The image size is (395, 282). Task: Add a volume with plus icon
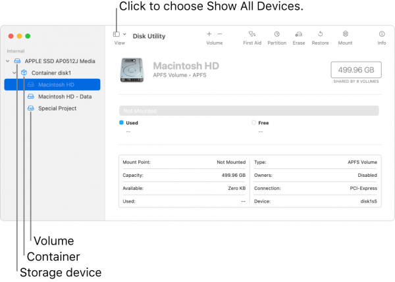[209, 34]
